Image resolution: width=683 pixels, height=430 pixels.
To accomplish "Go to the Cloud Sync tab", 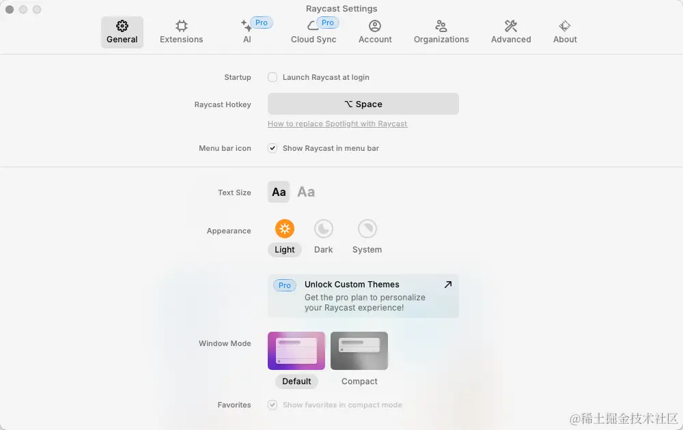I will (x=313, y=32).
